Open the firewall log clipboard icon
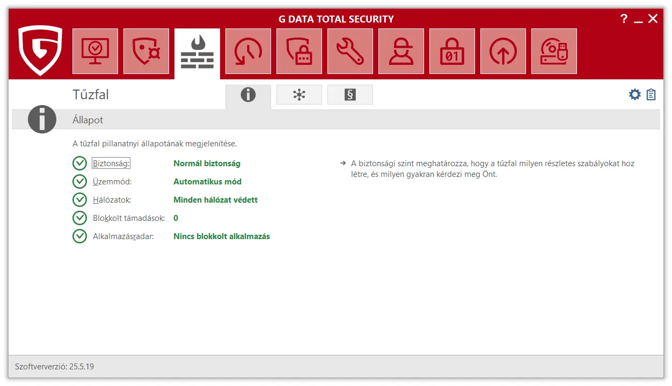This screenshot has width=672, height=386. point(651,95)
